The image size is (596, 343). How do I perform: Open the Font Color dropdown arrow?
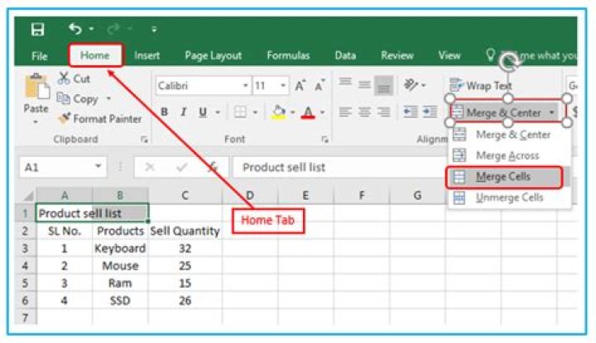pyautogui.click(x=322, y=112)
